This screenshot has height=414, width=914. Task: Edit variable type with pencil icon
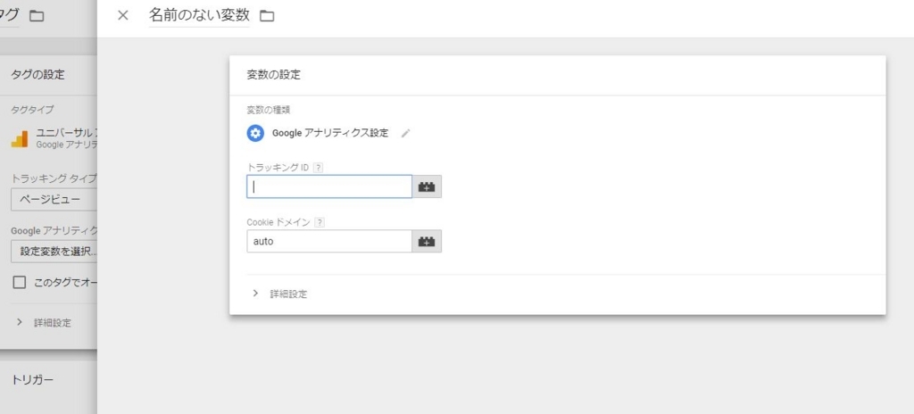(x=406, y=133)
